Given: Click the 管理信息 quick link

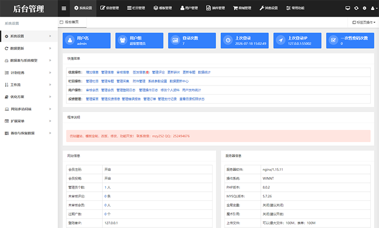Looking at the screenshot, I should (x=107, y=72).
